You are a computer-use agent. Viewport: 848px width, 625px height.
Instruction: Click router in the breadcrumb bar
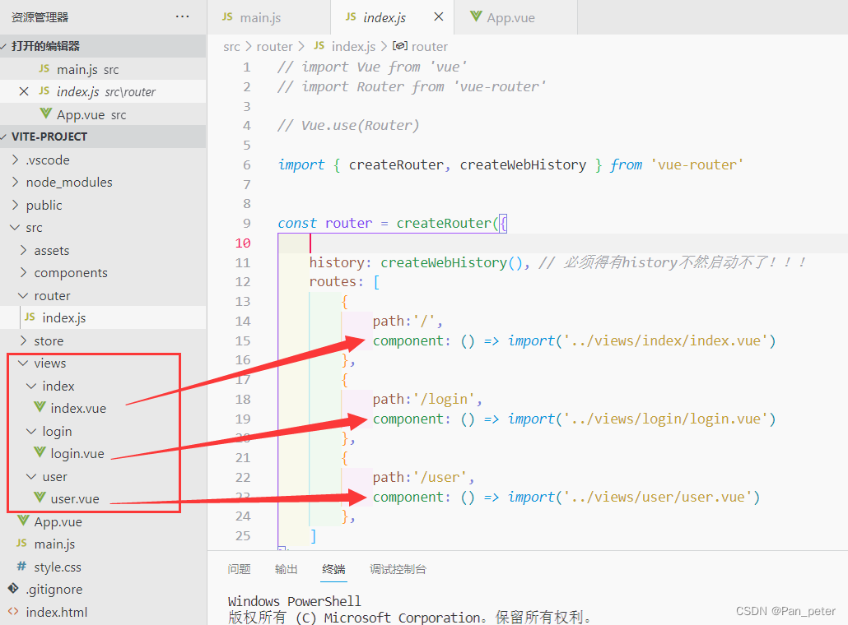[x=275, y=46]
